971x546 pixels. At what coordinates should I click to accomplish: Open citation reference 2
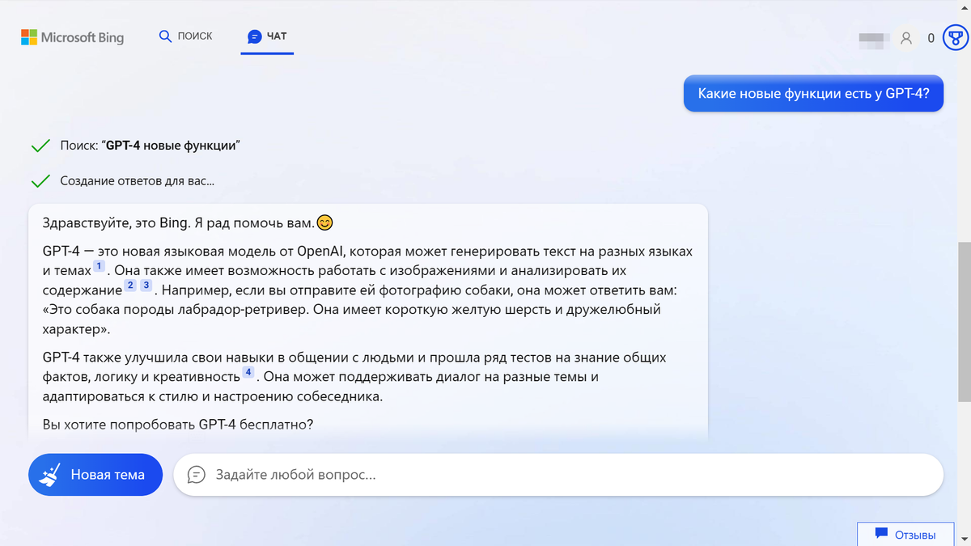pos(131,286)
